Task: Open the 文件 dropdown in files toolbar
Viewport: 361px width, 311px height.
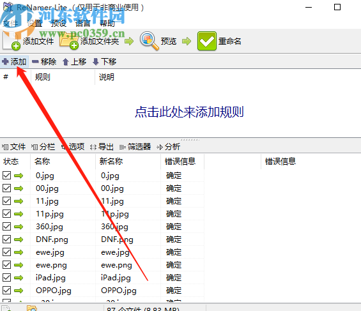Action: pyautogui.click(x=13, y=147)
